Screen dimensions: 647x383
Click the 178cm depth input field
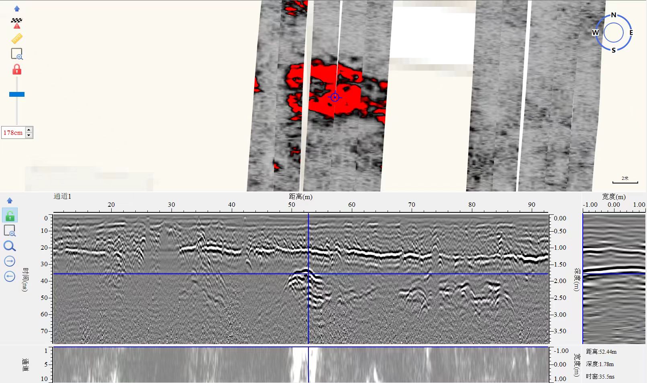tap(13, 132)
